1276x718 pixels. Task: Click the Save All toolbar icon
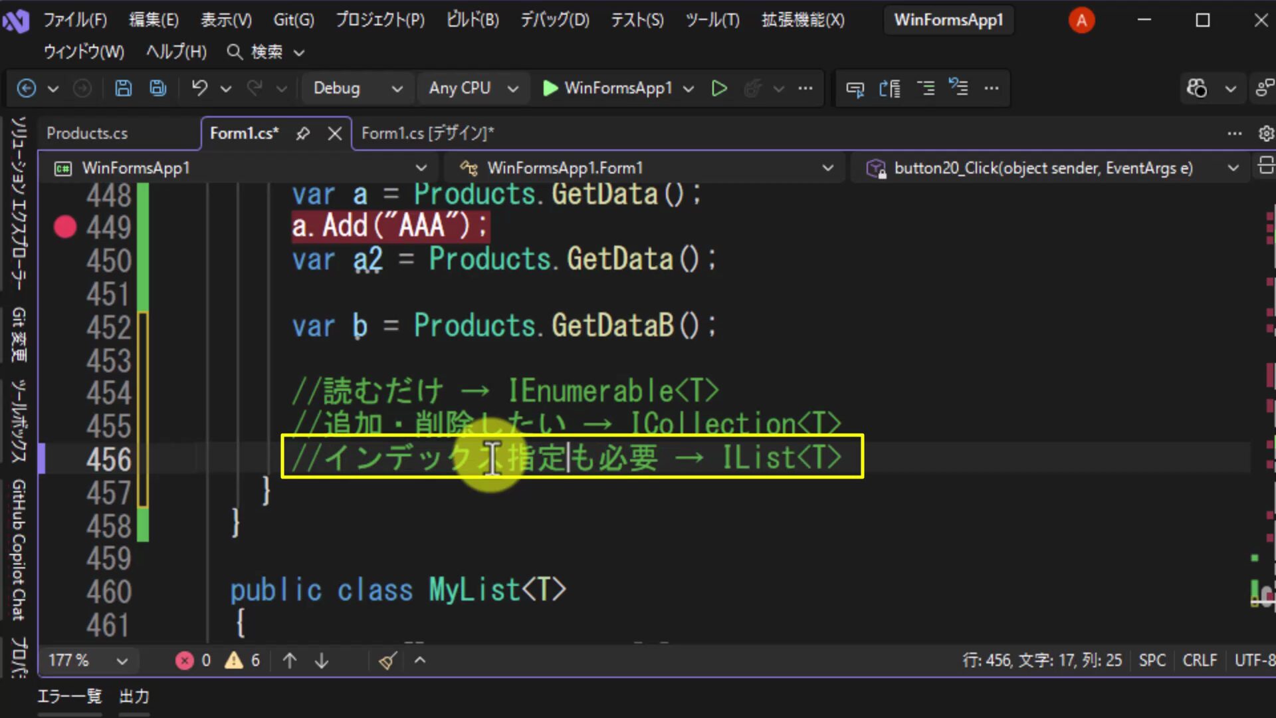coord(158,88)
